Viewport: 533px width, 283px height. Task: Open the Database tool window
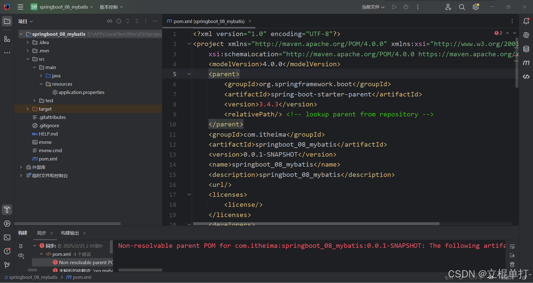tap(526, 49)
